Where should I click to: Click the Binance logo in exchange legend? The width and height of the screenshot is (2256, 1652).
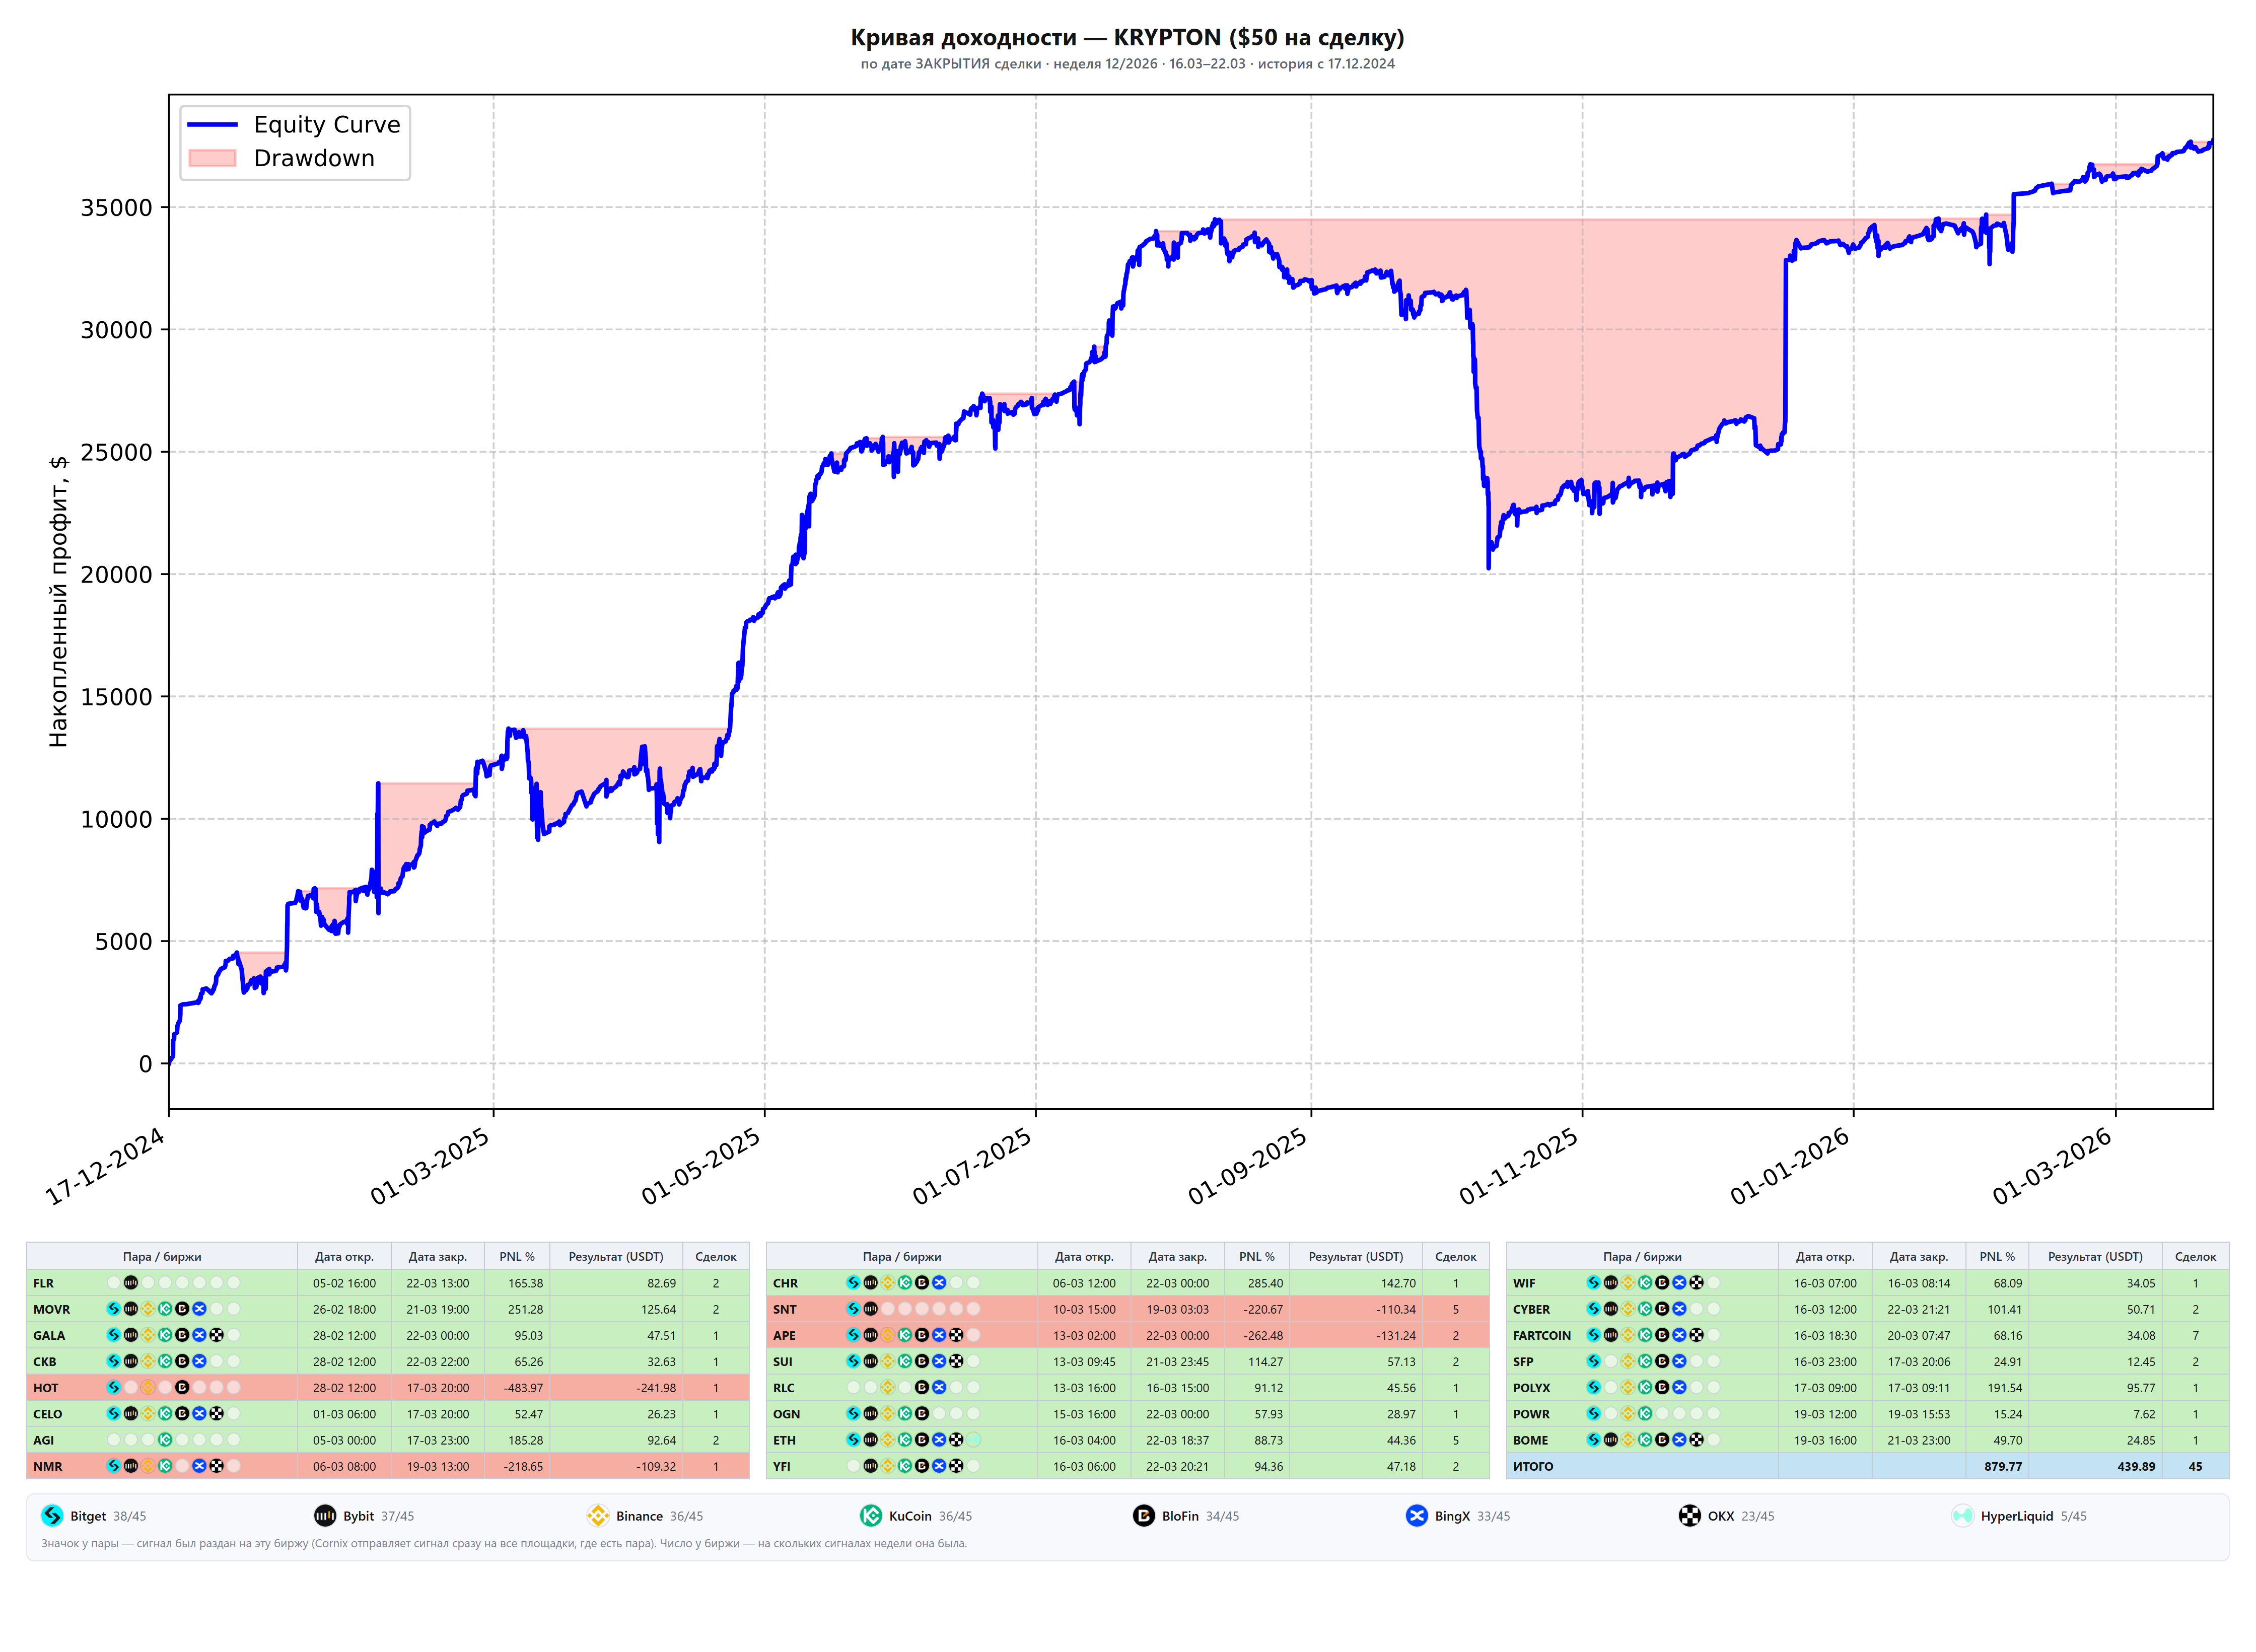tap(598, 1516)
